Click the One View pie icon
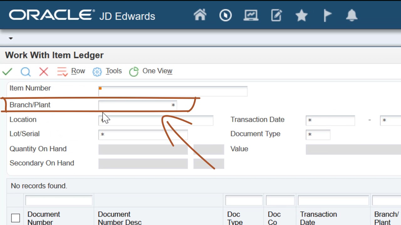 coord(134,72)
